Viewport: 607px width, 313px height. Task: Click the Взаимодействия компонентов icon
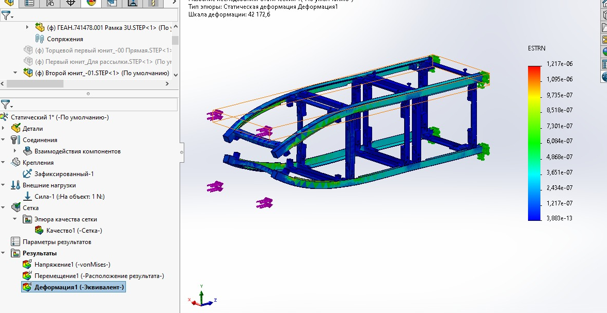pyautogui.click(x=27, y=151)
